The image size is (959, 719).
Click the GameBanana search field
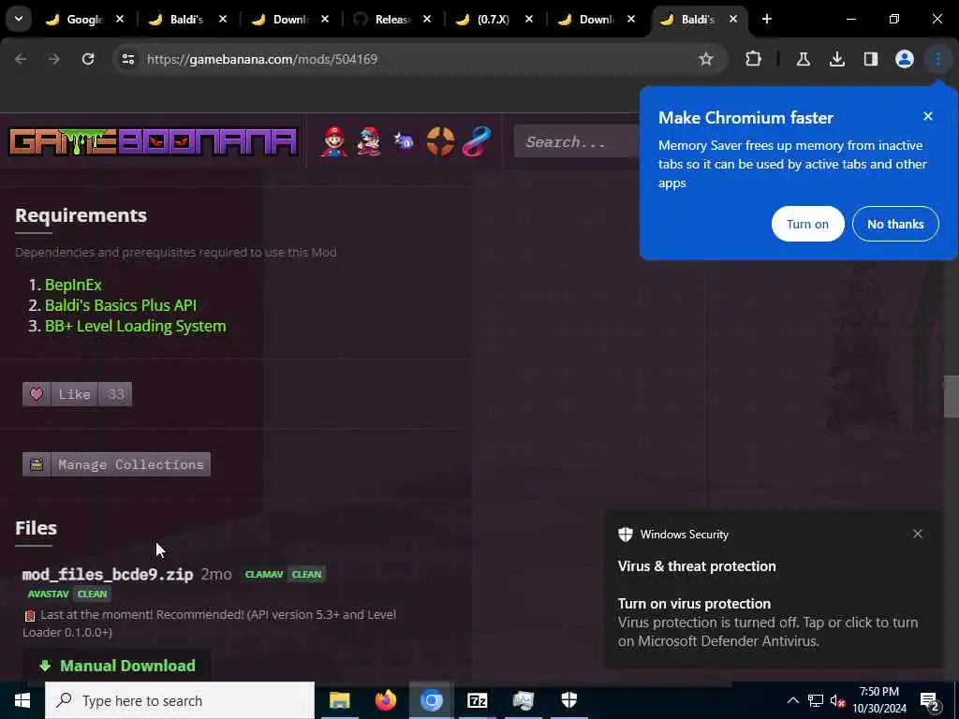pyautogui.click(x=576, y=142)
